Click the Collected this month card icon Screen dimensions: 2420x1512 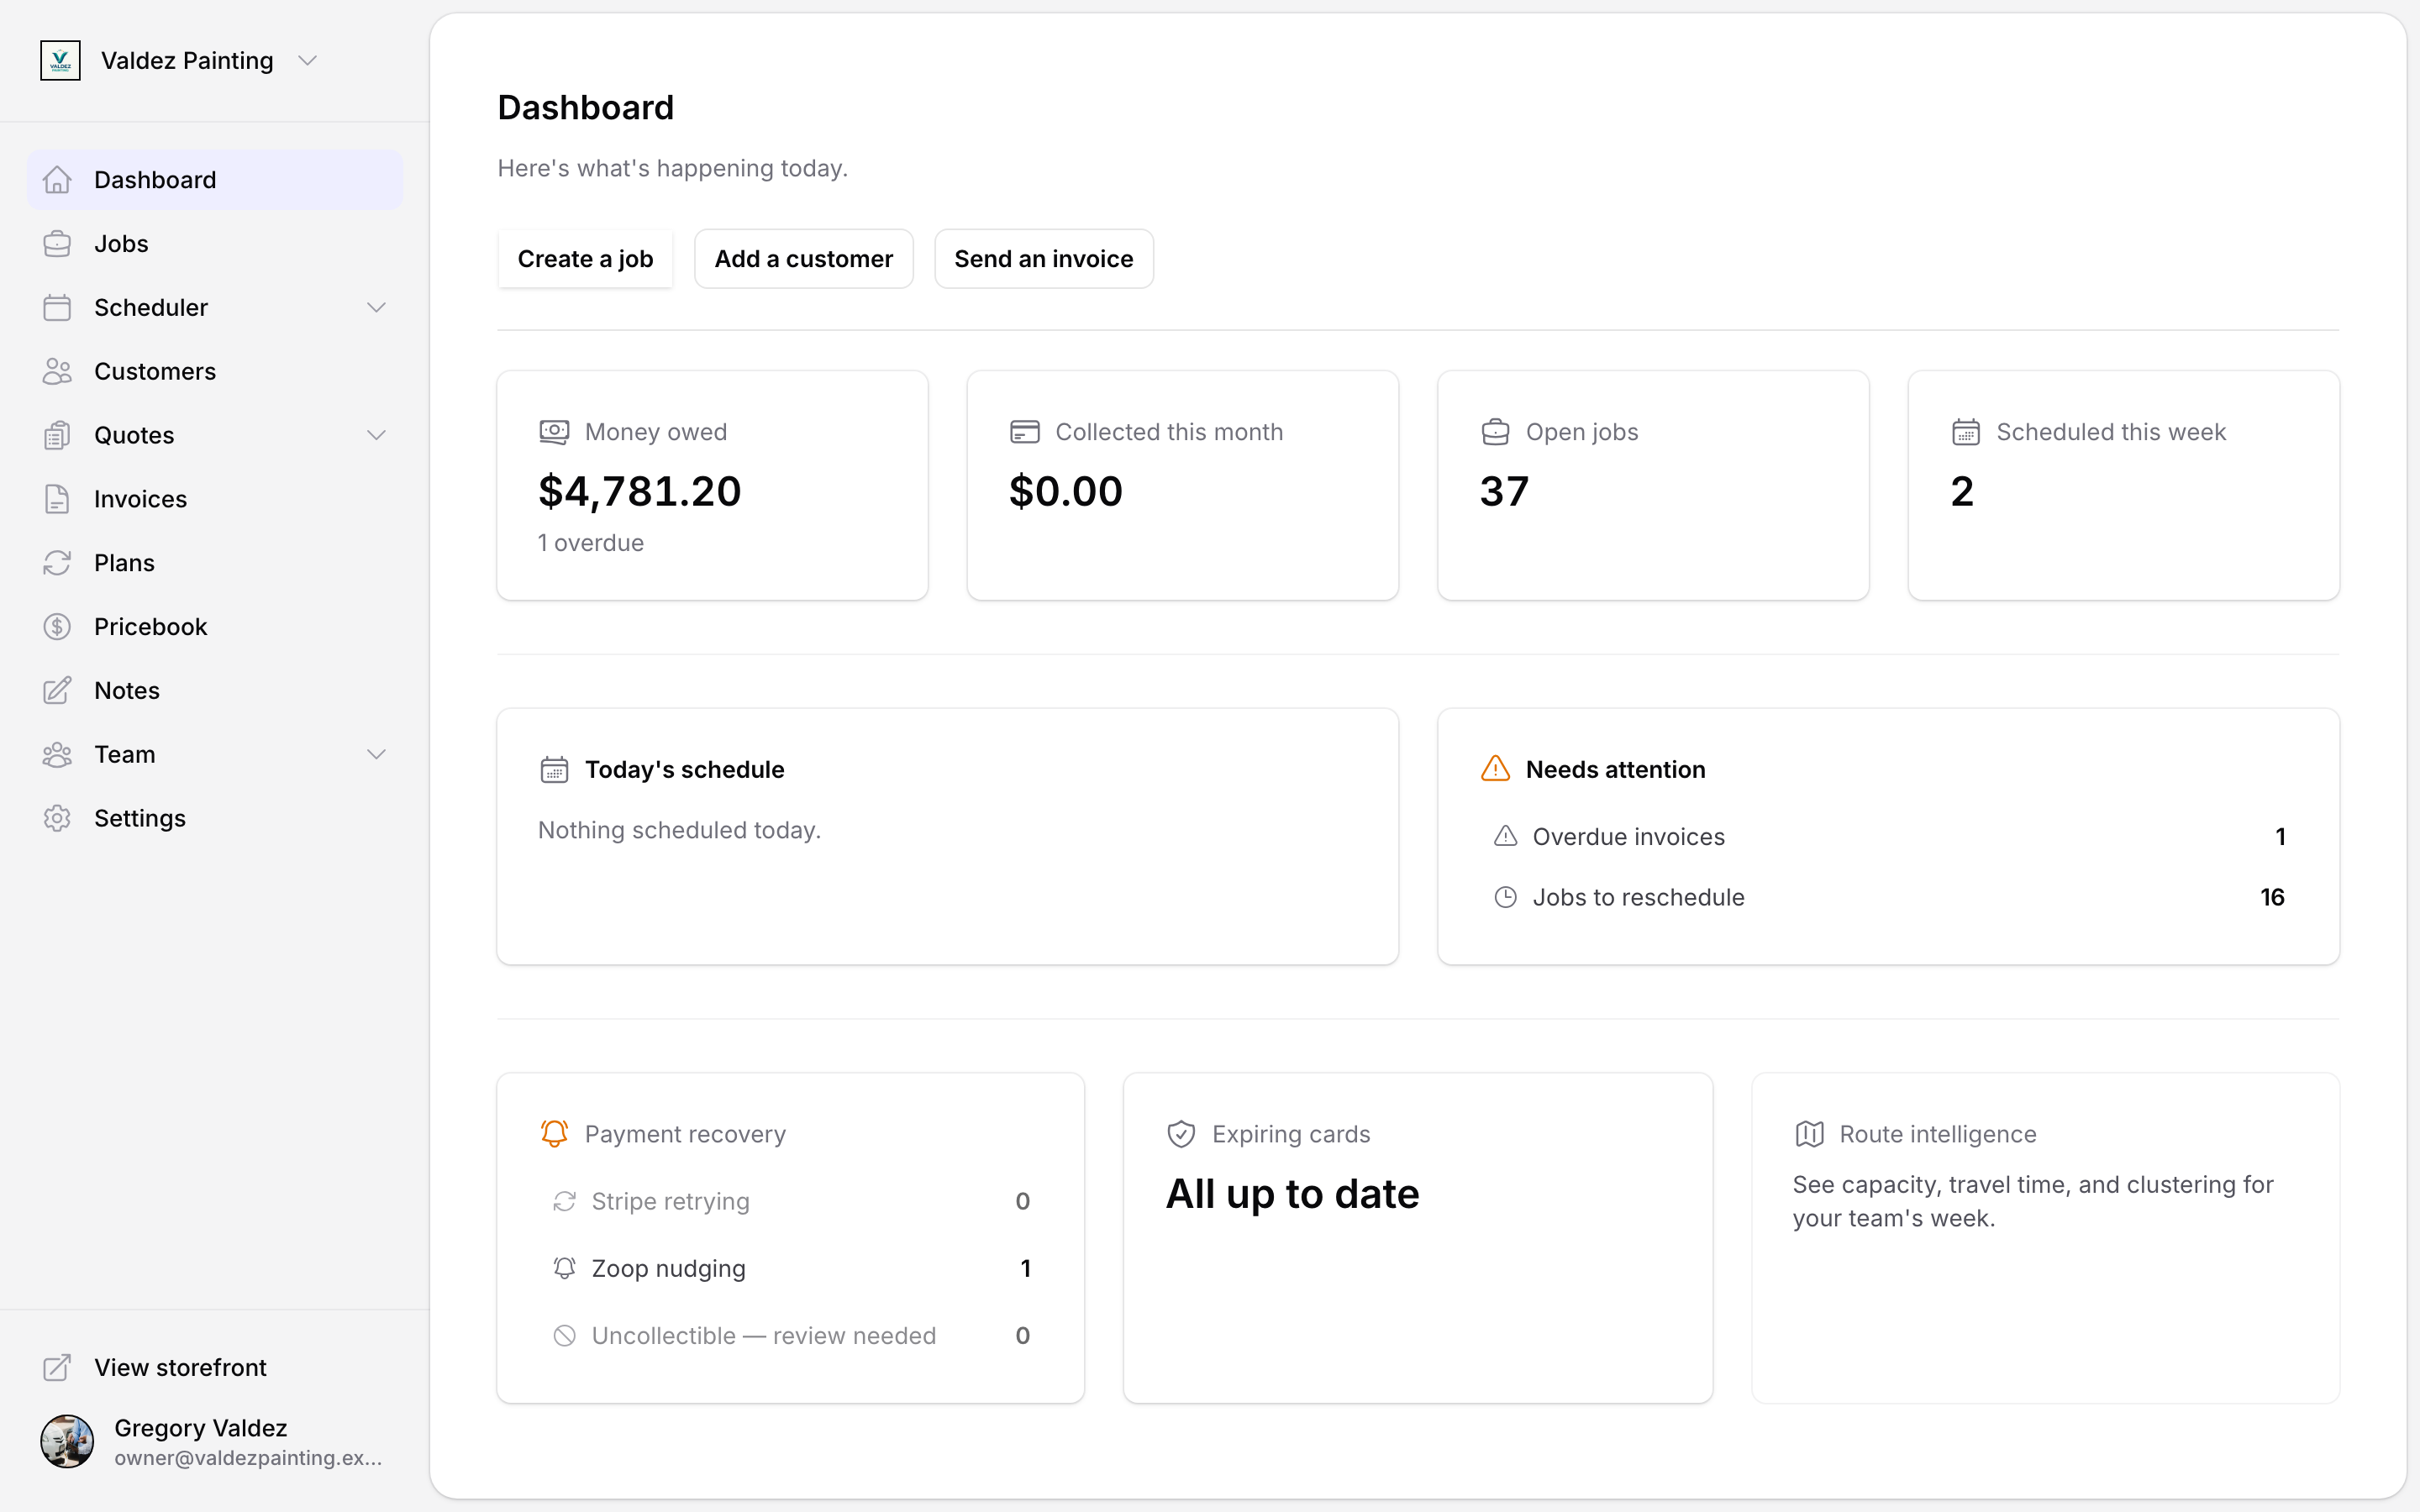[1025, 432]
